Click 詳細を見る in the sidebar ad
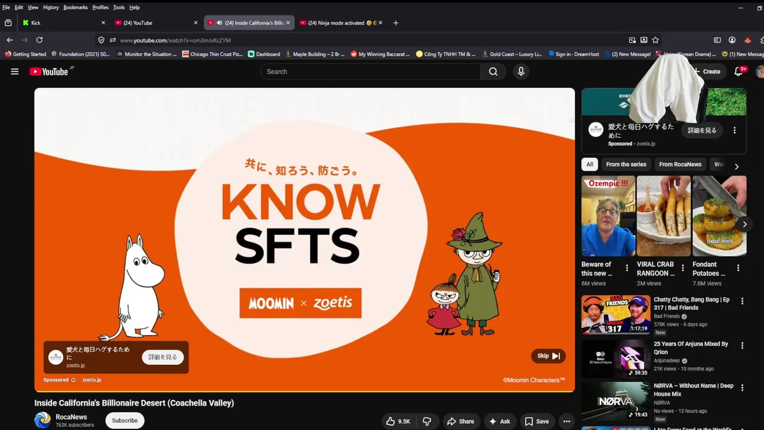764x430 pixels. [x=702, y=130]
